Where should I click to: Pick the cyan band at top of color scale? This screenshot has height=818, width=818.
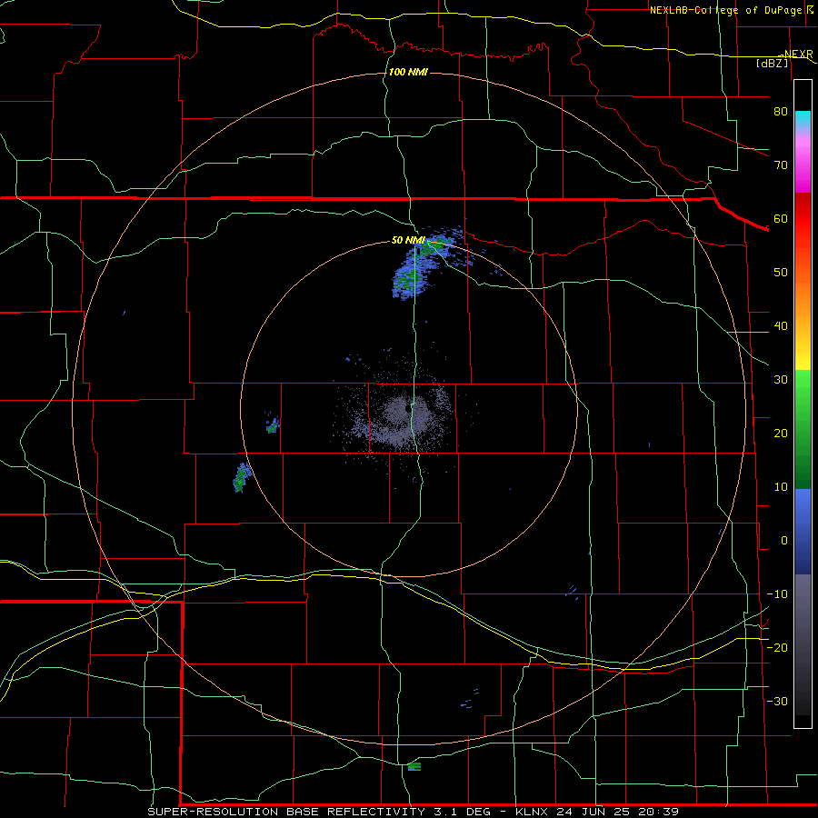pyautogui.click(x=803, y=121)
